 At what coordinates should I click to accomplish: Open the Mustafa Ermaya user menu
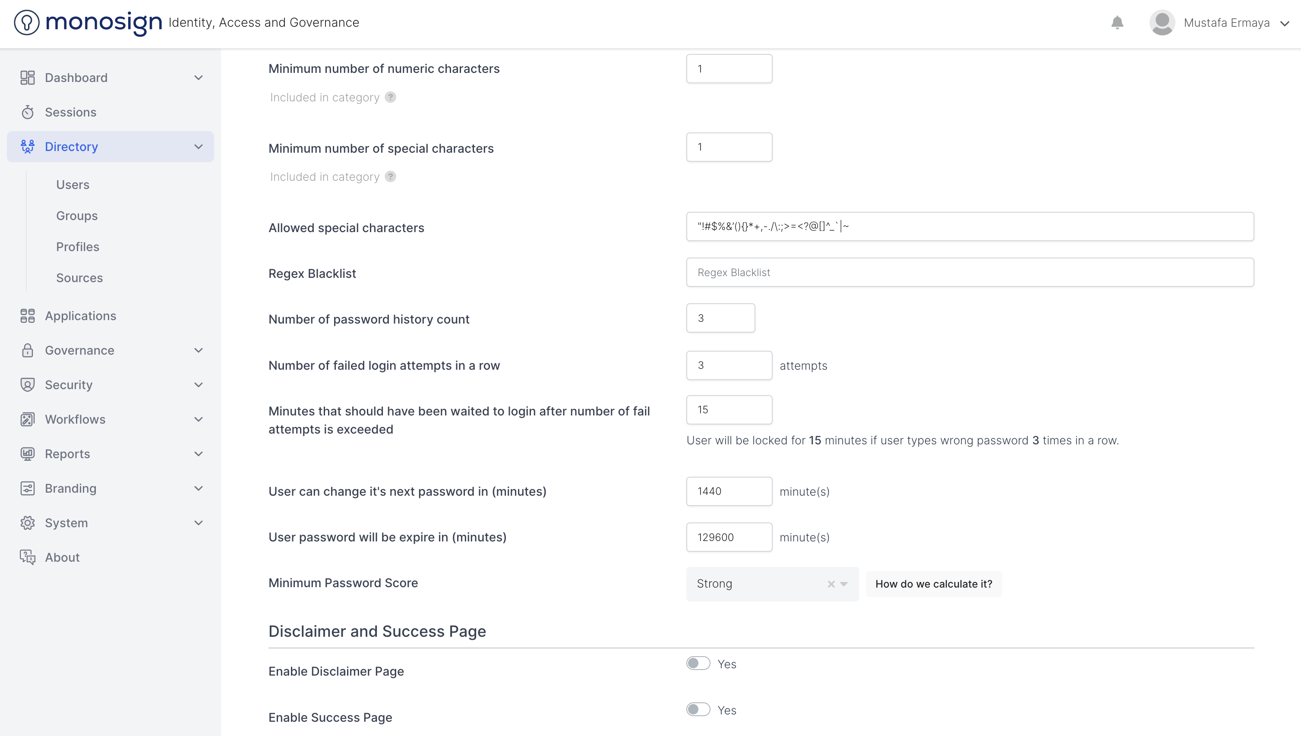(1226, 23)
